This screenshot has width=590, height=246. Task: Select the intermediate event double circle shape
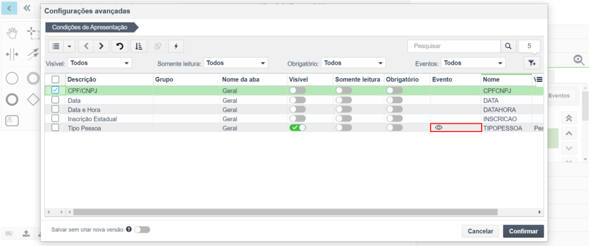pyautogui.click(x=33, y=78)
